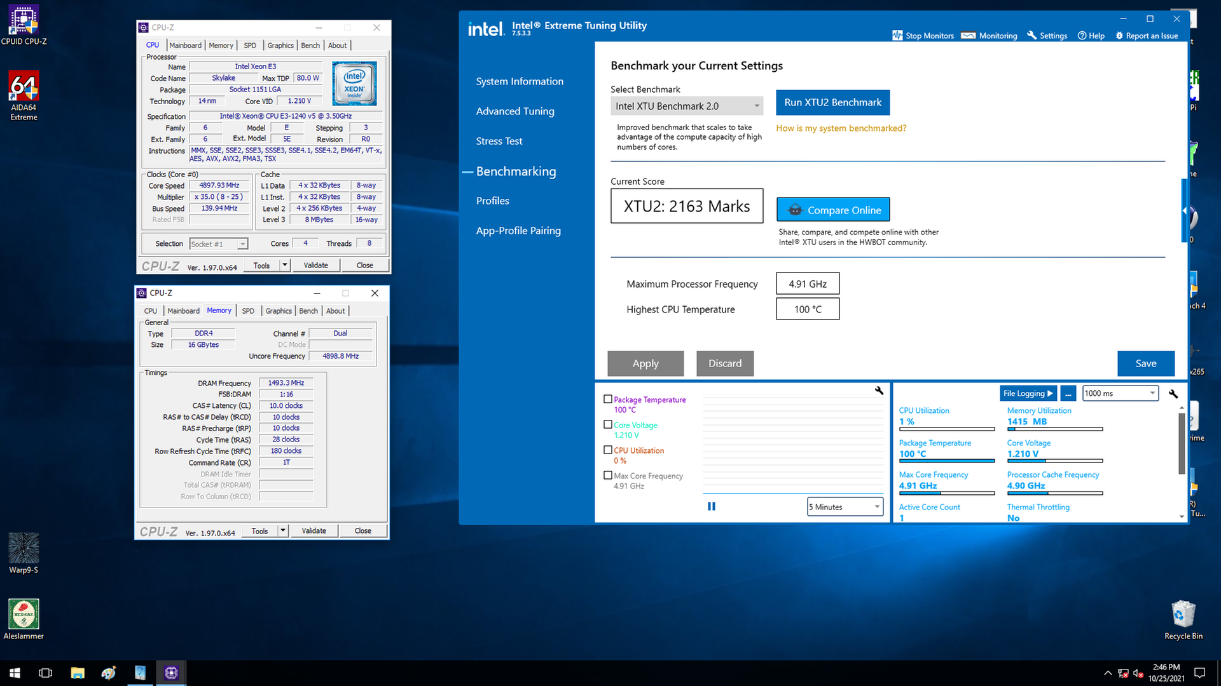Screen dimensions: 1221x686
Task: Open App-Profile Pairing in XTU sidebar
Action: pyautogui.click(x=518, y=231)
